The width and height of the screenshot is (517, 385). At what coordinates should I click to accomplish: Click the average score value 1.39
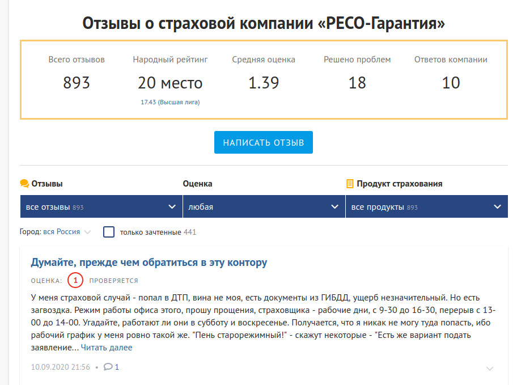264,82
